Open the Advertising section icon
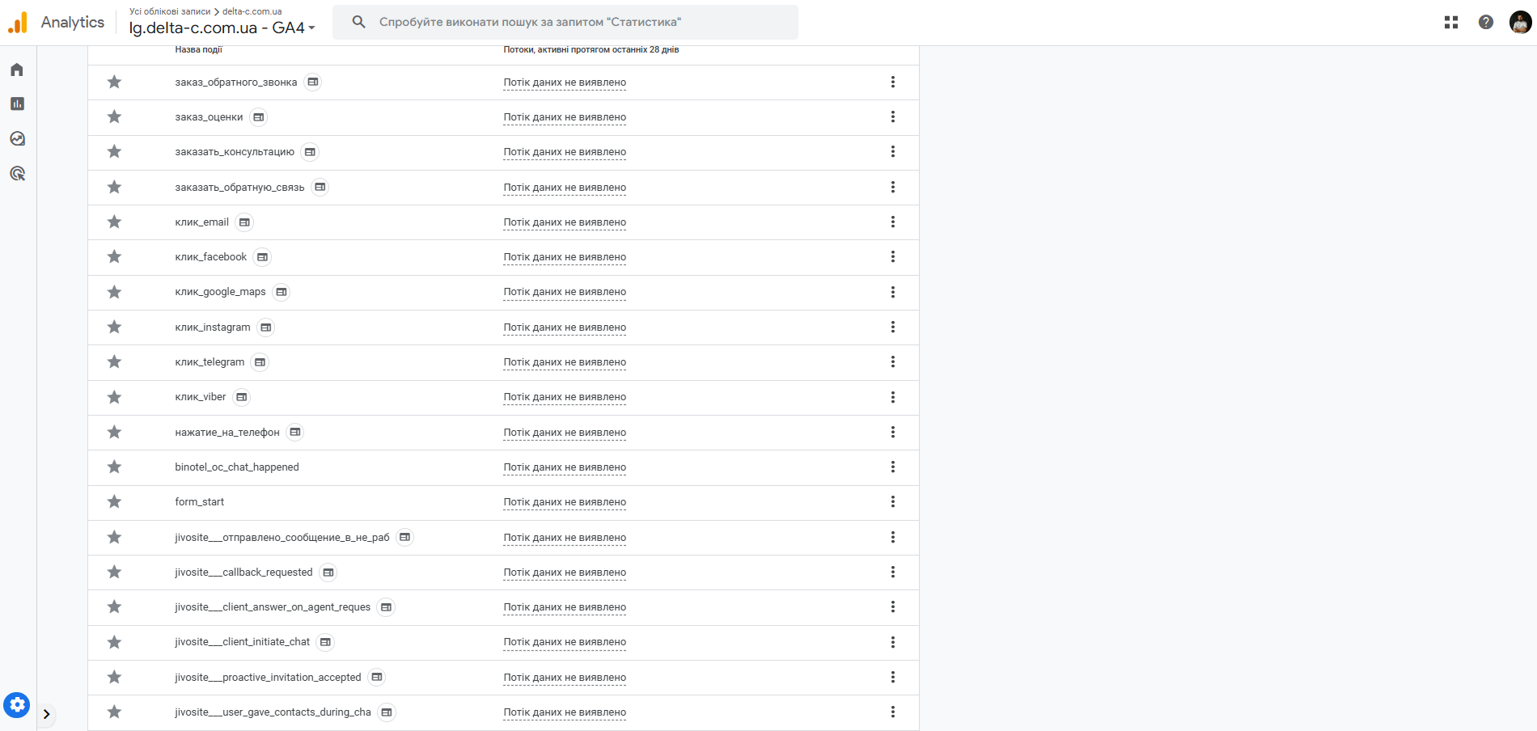1537x731 pixels. point(17,174)
